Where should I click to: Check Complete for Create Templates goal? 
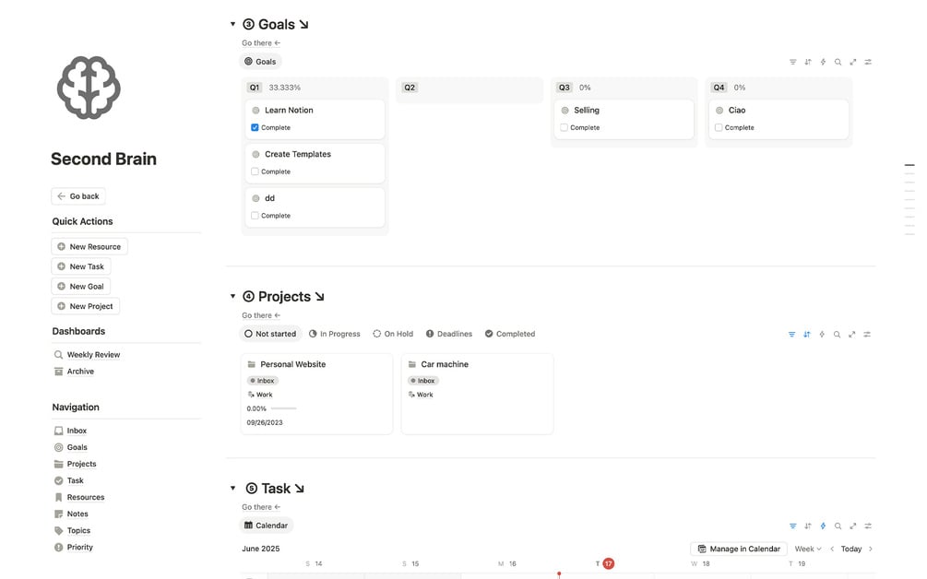coord(255,171)
